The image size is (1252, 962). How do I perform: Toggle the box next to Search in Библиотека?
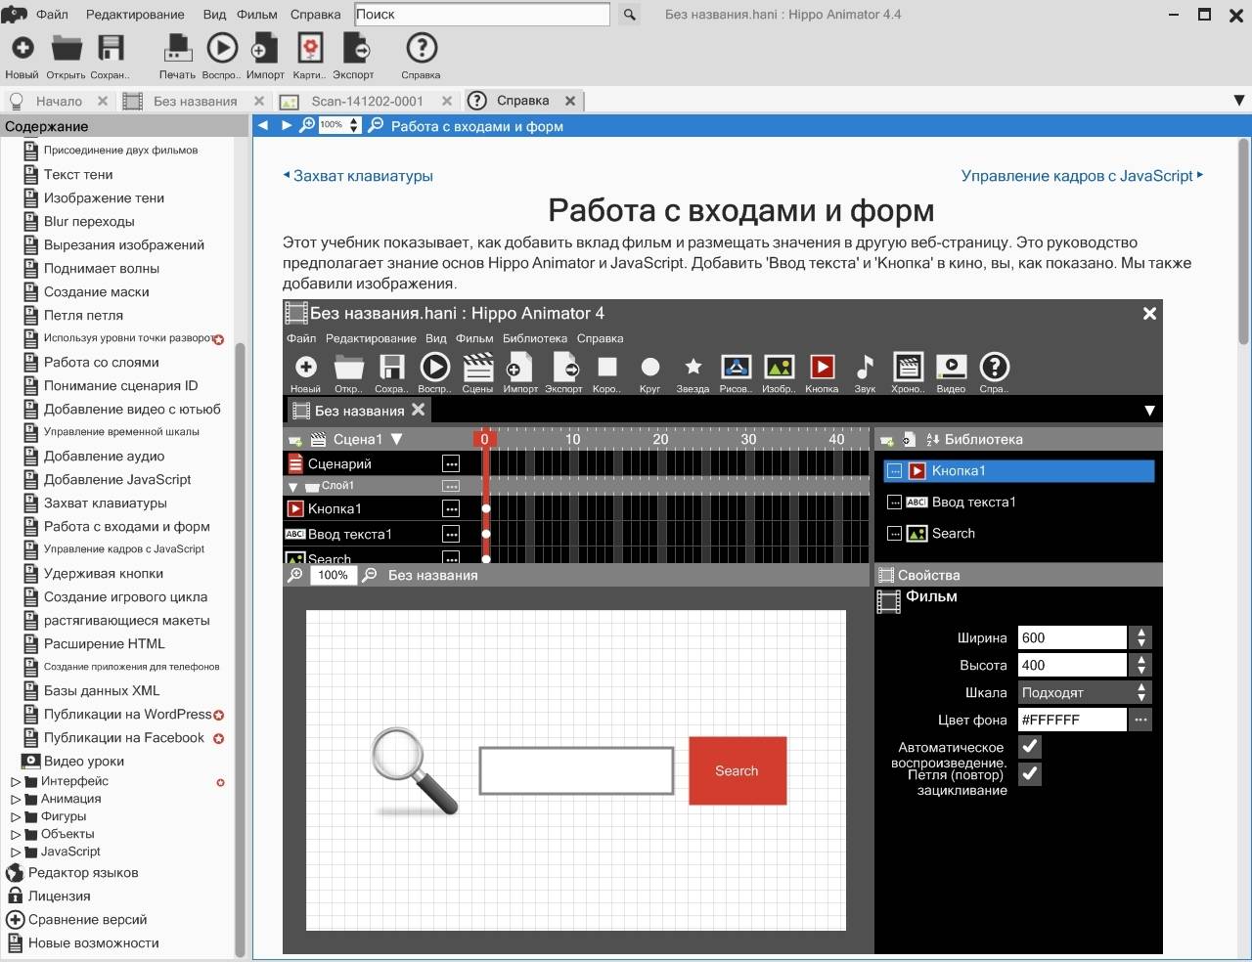(894, 534)
